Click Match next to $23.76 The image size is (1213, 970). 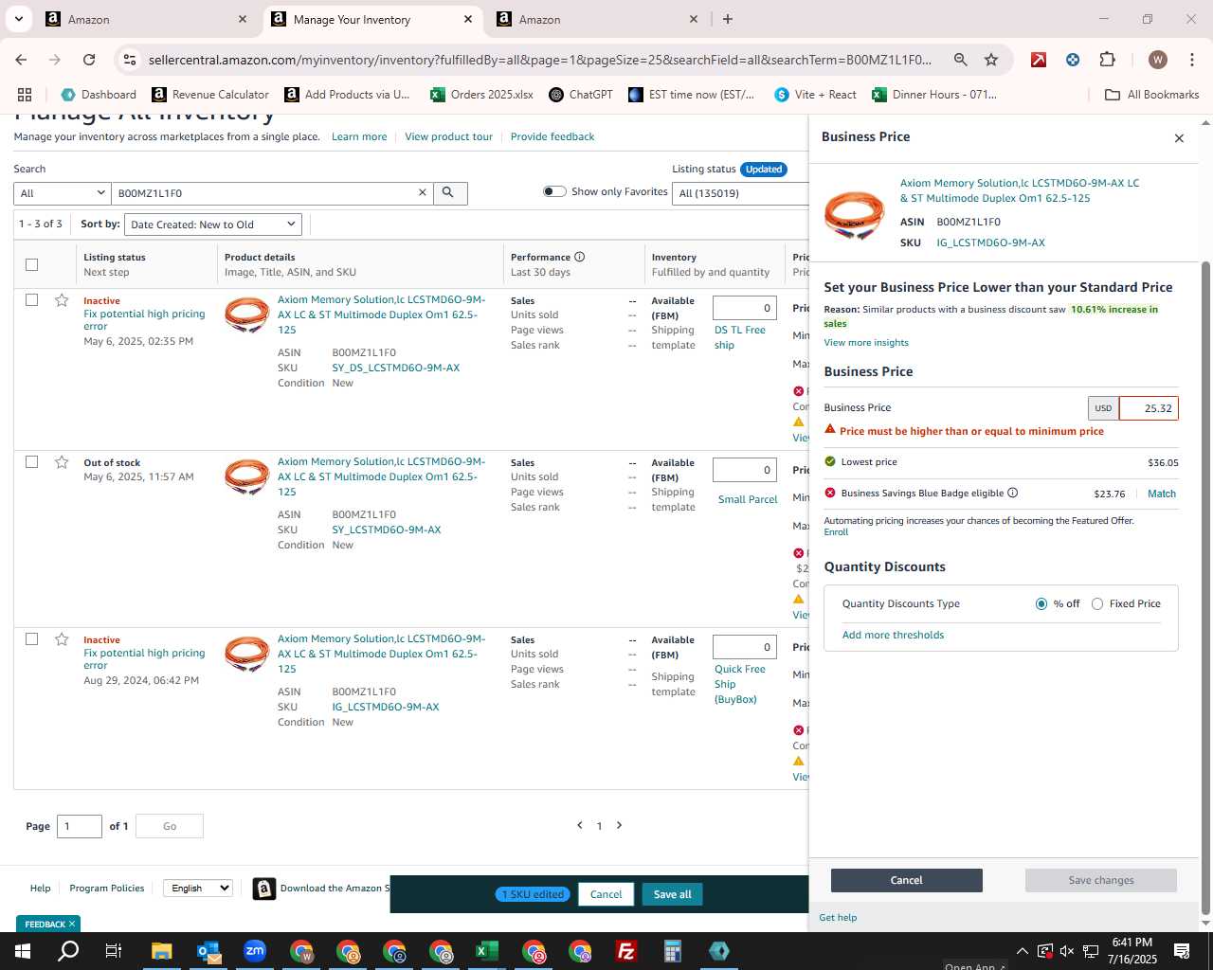click(1162, 494)
